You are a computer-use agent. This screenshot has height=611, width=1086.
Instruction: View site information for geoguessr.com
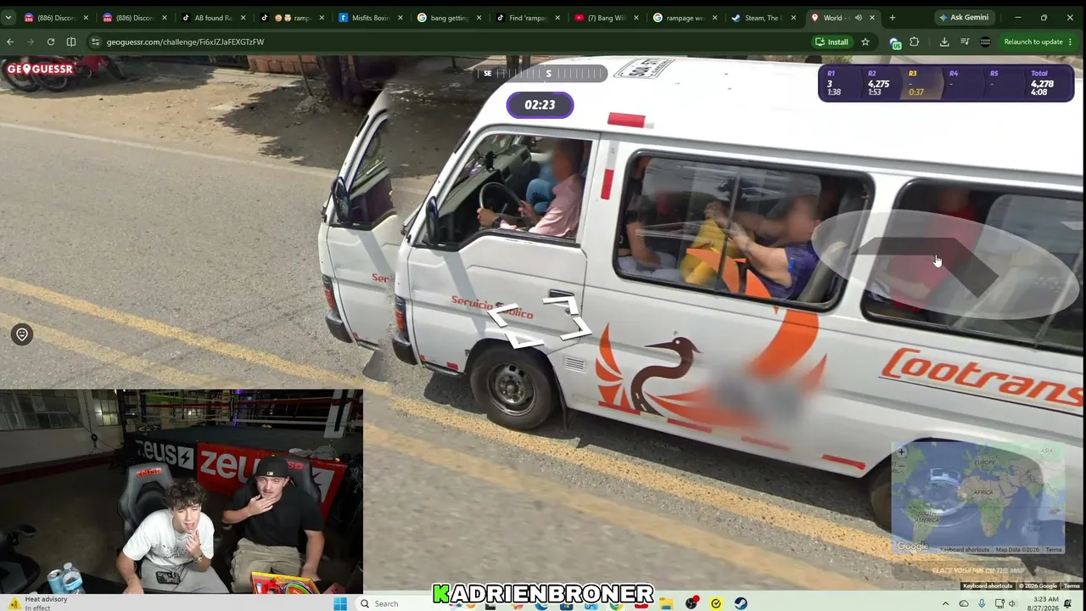click(x=95, y=42)
